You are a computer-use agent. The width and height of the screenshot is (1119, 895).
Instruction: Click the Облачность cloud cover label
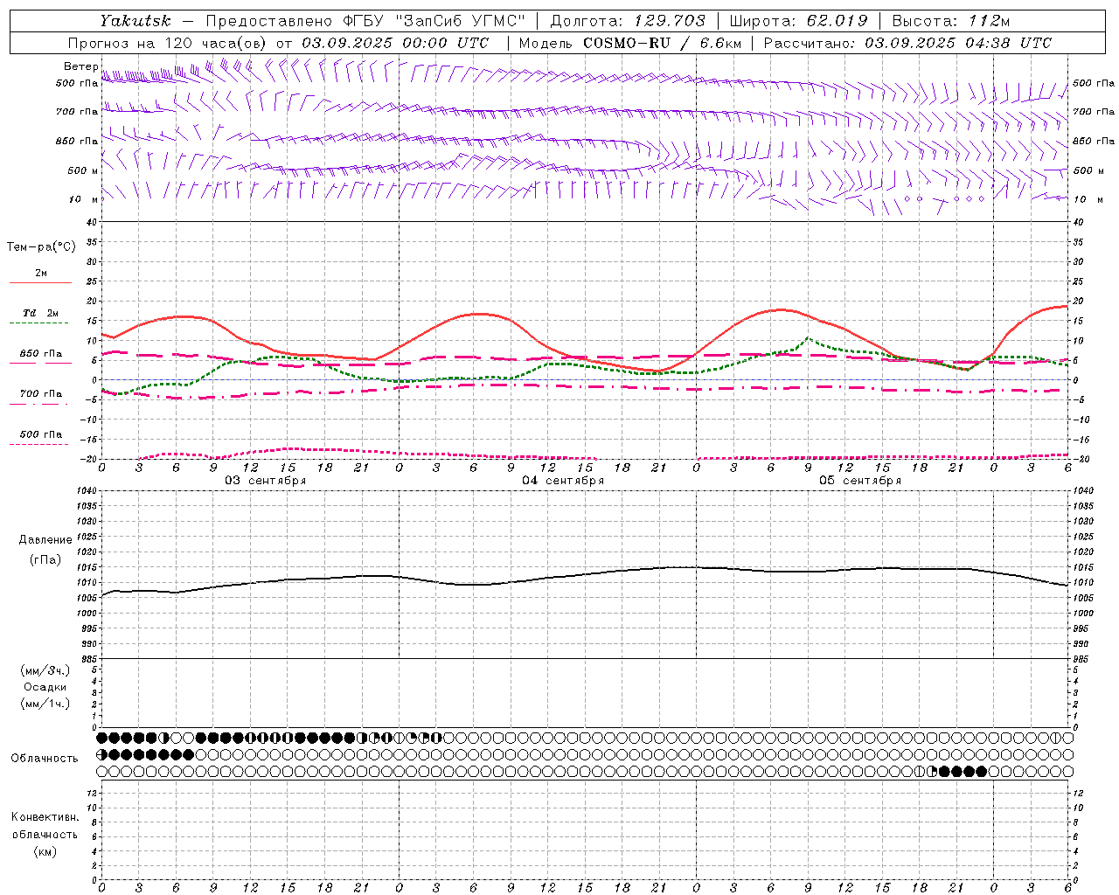pos(45,759)
